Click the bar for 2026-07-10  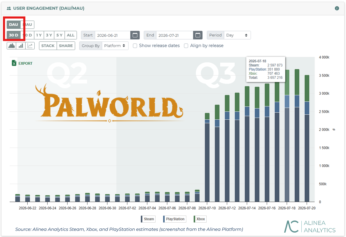[207, 157]
